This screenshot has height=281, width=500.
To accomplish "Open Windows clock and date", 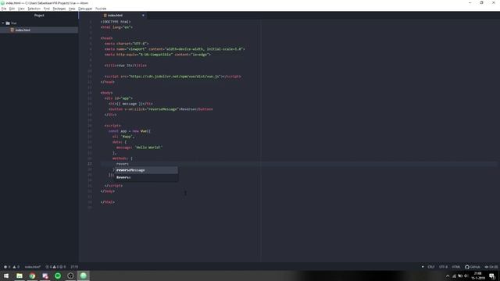I will pos(478,276).
